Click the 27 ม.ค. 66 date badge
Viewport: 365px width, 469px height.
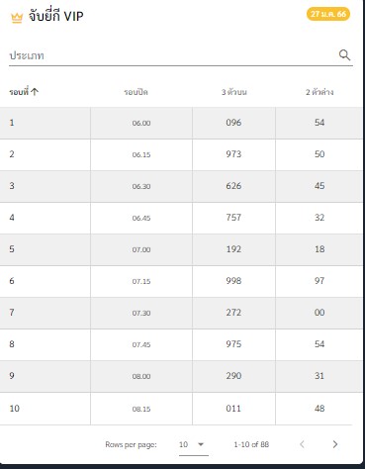click(328, 14)
